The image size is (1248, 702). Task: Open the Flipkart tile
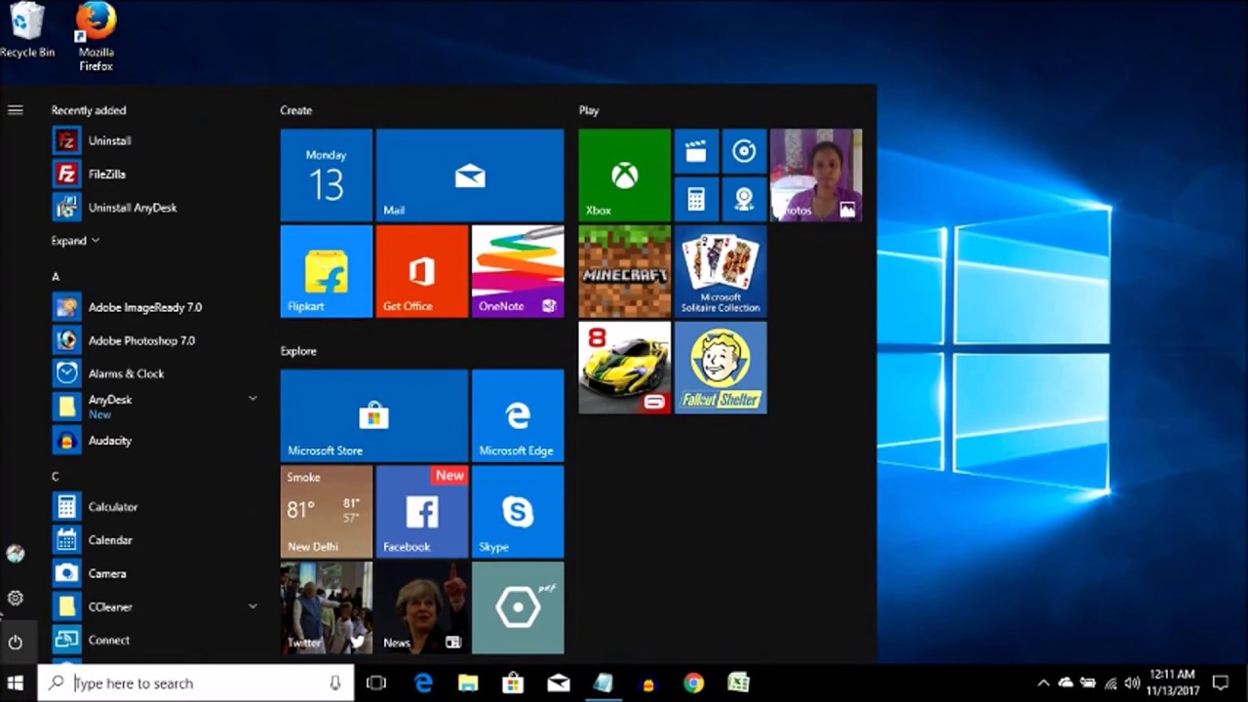coord(327,272)
